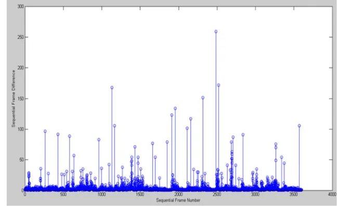The image size is (338, 206).
Task: Click the y-axis tick label 150
Action: click(x=20, y=98)
